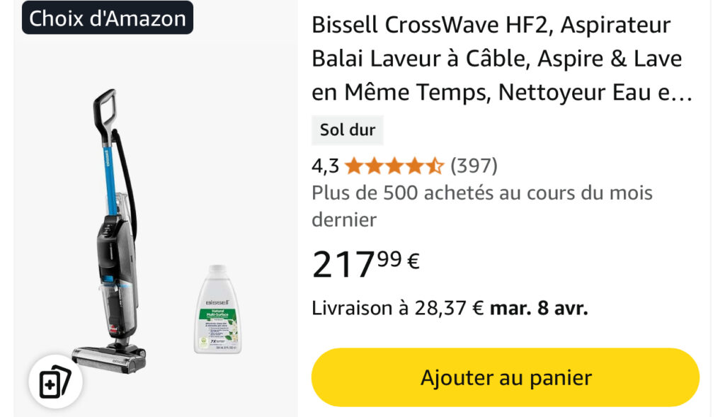Click the "Ajouter au panier" button
725x417 pixels.
(x=504, y=377)
